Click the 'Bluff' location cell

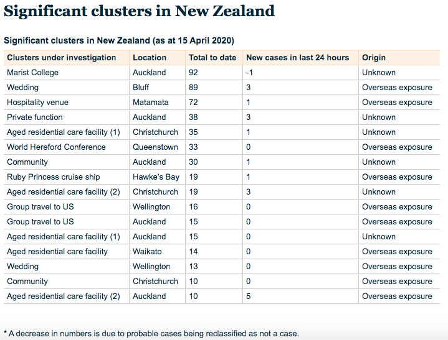[141, 88]
